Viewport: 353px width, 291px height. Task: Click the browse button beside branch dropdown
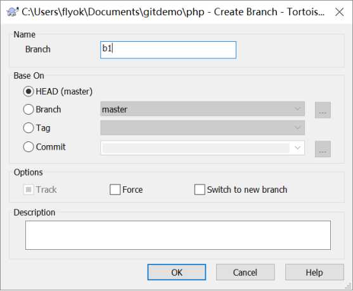click(x=323, y=110)
